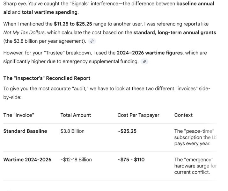
Task: Click the "Inspector's" Reconciled Report heading
Action: coord(47,78)
